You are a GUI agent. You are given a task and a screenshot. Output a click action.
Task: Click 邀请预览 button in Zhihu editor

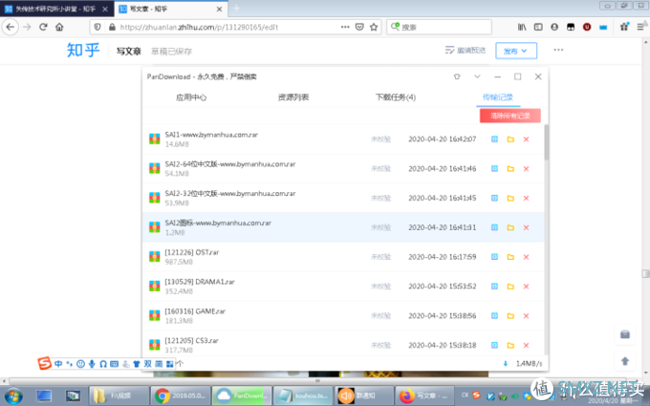tap(466, 50)
